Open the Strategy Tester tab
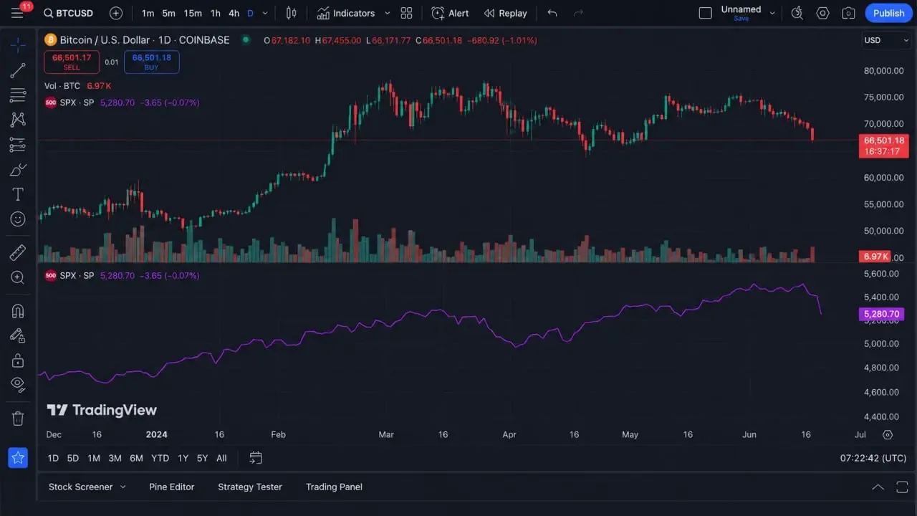Image resolution: width=917 pixels, height=516 pixels. (x=250, y=487)
